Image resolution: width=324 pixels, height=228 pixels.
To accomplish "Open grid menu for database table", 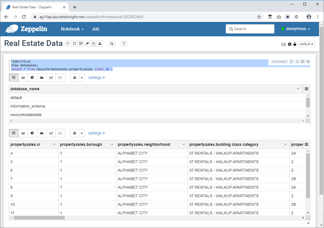I will pos(306,89).
